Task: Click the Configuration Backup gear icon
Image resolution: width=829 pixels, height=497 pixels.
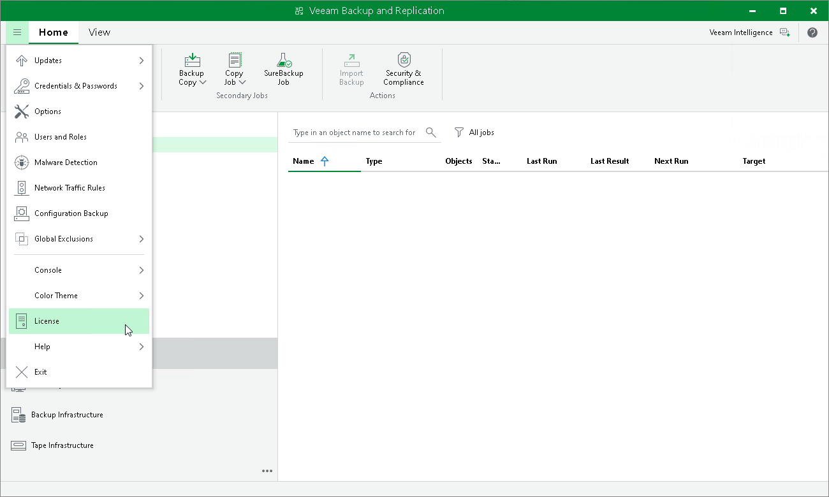Action: pyautogui.click(x=22, y=213)
